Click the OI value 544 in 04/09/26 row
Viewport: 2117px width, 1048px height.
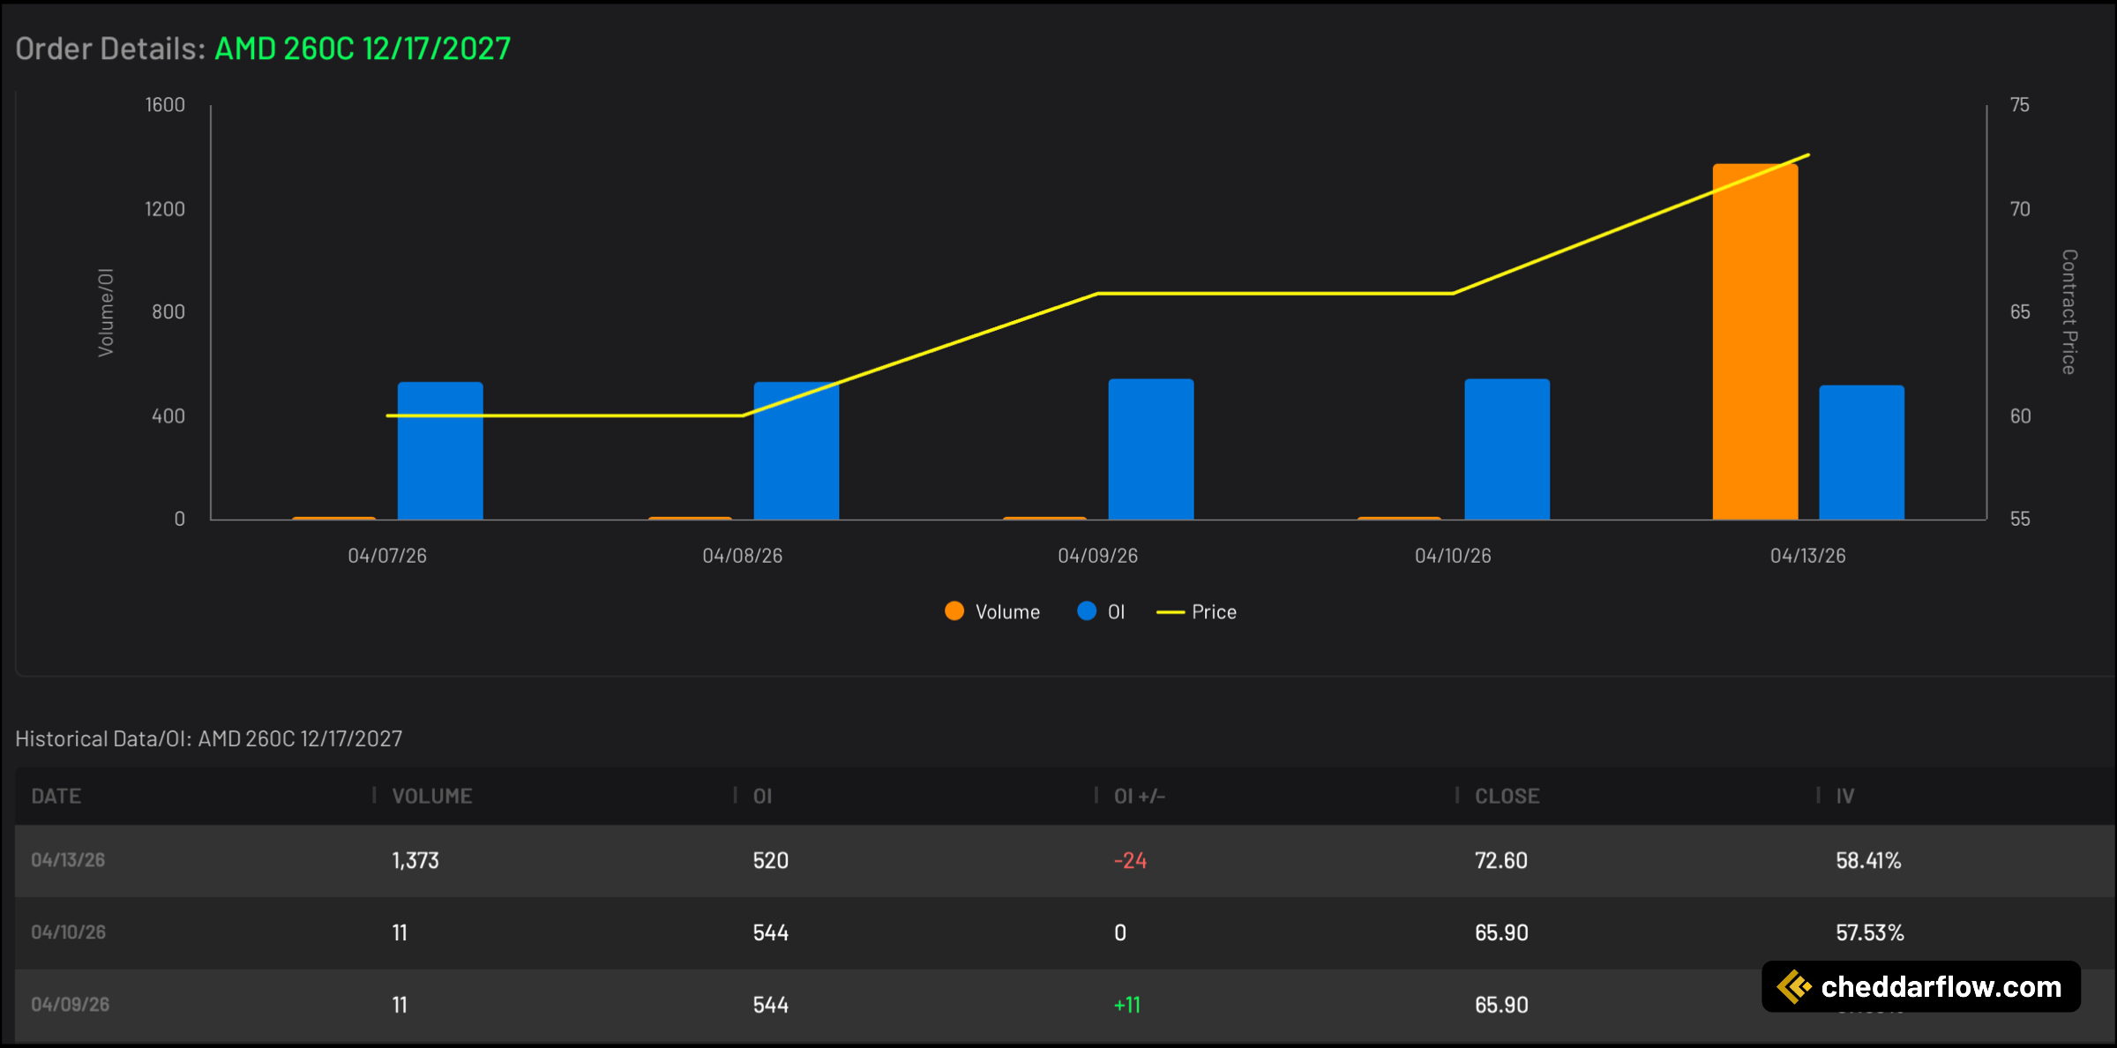pos(771,1005)
